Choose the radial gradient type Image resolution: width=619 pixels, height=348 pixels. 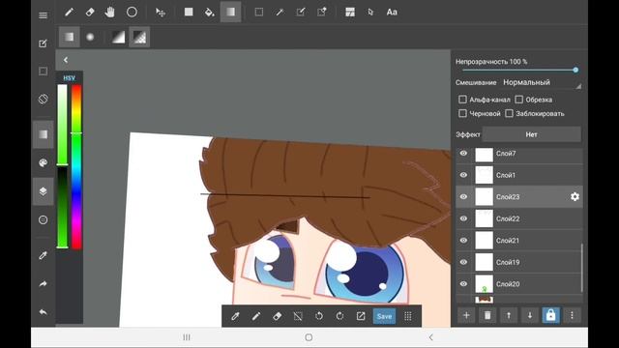point(90,37)
